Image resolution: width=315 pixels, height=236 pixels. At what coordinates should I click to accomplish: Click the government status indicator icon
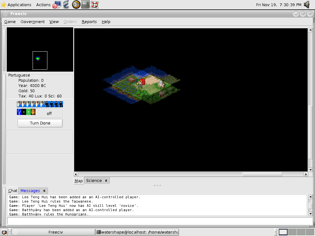(33, 112)
